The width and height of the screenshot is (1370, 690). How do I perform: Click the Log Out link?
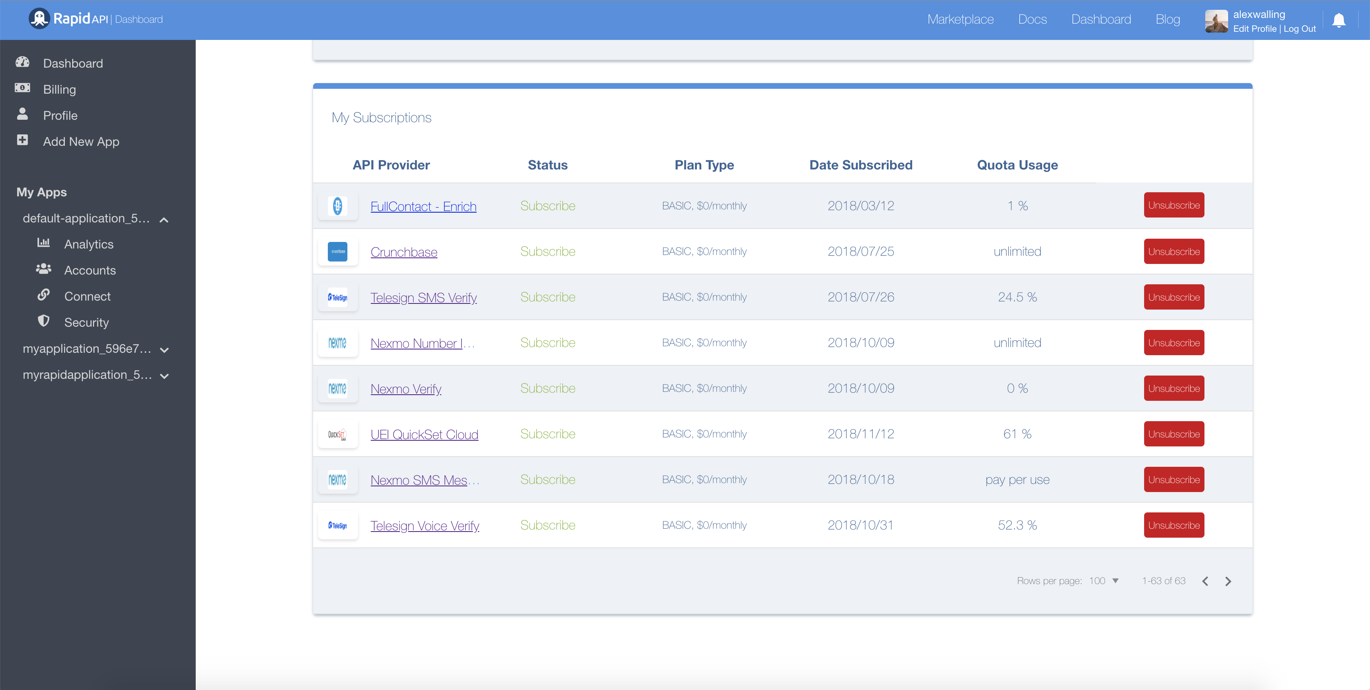(x=1299, y=29)
